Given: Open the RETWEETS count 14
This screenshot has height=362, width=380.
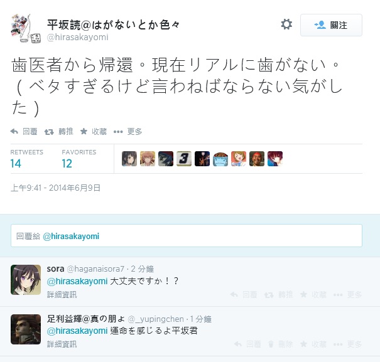Looking at the screenshot, I should point(16,164).
